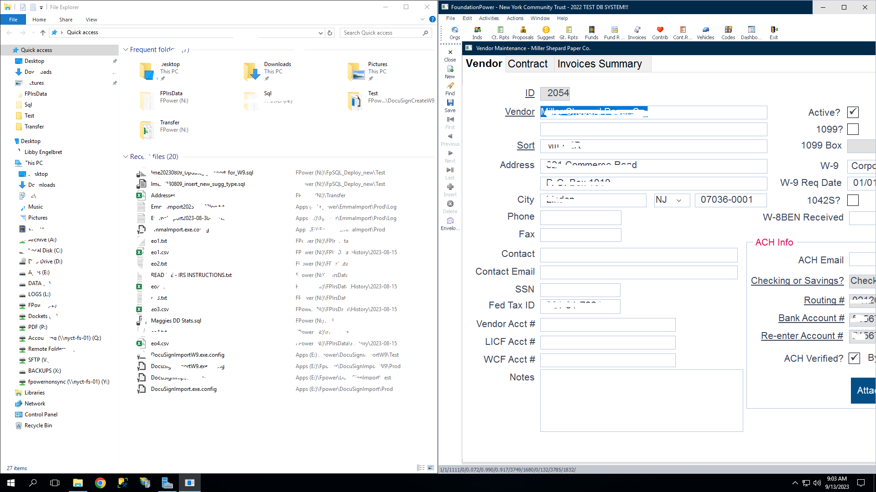Click the Invoices toolbar icon
Viewport: 876px width, 492px height.
coord(637,32)
